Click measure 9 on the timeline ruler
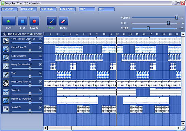 coord(97,34)
